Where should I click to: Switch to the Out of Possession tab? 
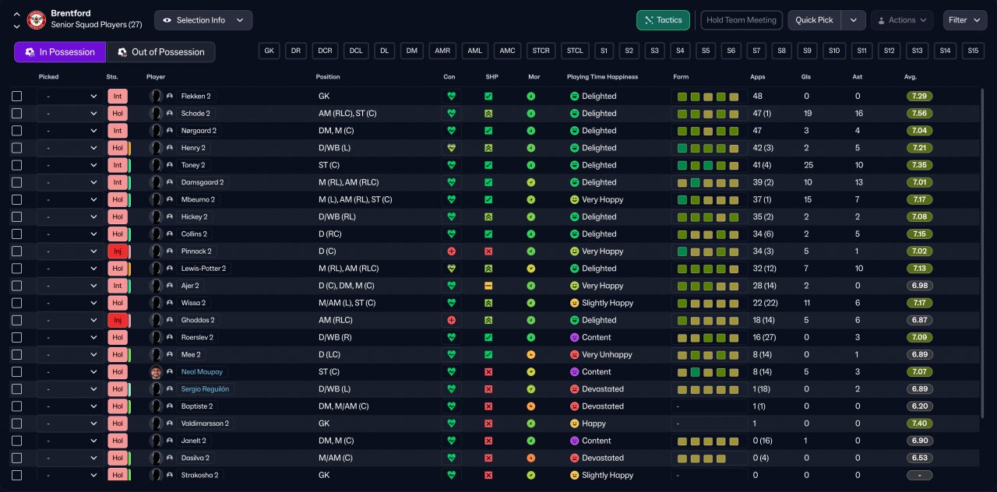pyautogui.click(x=161, y=52)
